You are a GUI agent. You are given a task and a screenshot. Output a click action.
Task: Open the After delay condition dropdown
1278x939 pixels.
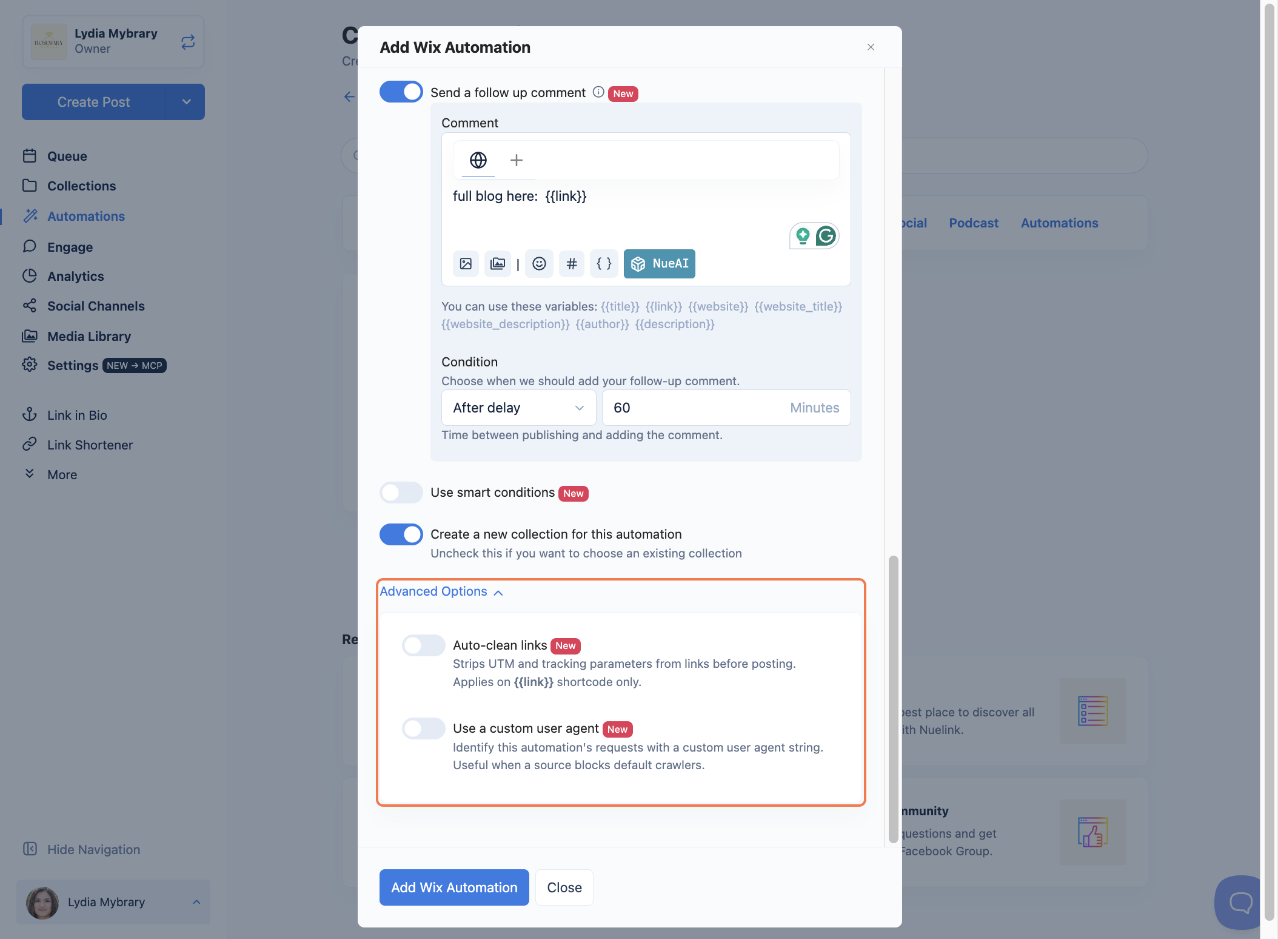click(519, 408)
